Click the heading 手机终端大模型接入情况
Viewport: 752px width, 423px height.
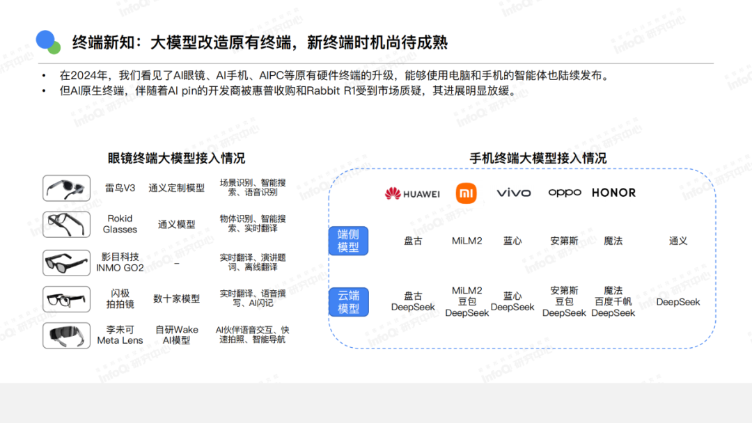[538, 158]
